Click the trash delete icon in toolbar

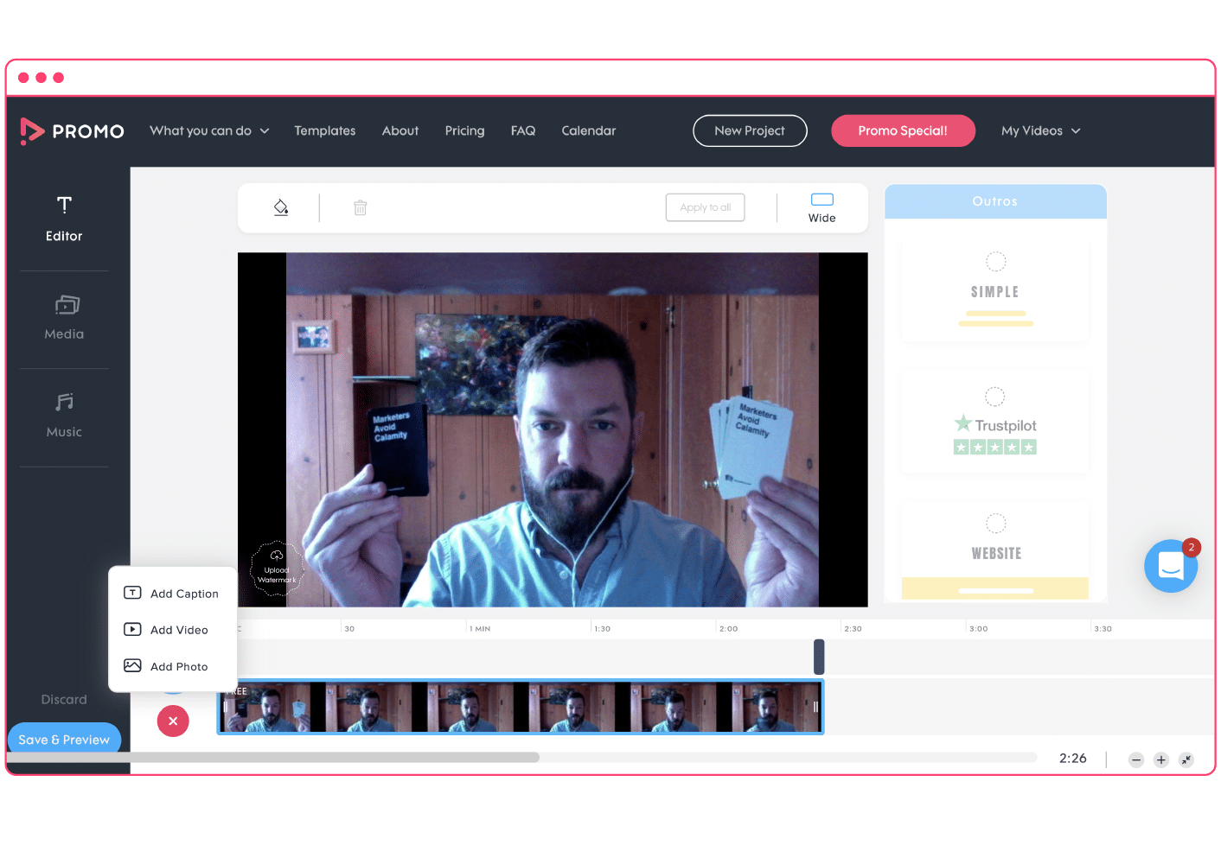[x=361, y=207]
